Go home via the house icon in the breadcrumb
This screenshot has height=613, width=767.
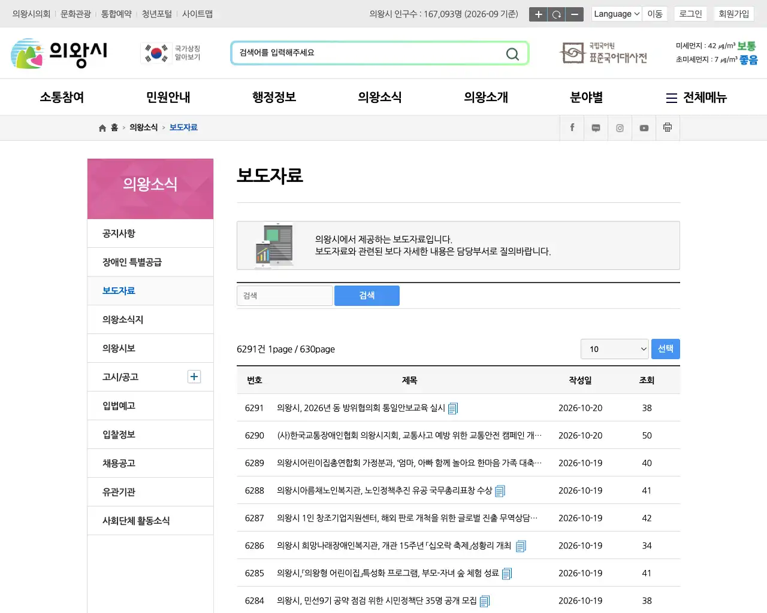click(102, 128)
